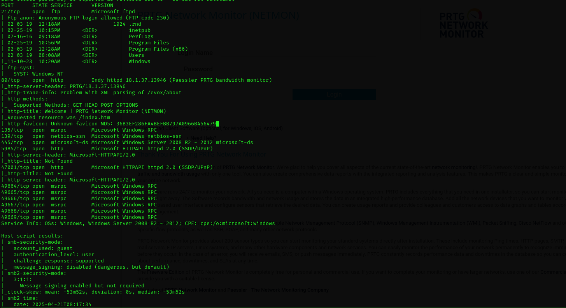This screenshot has width=566, height=308.
Task: Click the '49668/tcp open msrpc' line
Action: [79, 211]
